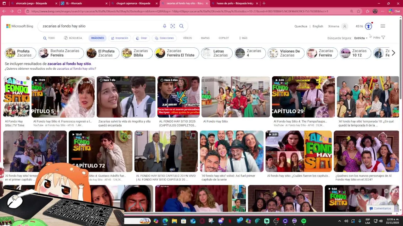The image size is (403, 226).
Task: Go back using browser back arrow
Action: 4,11
